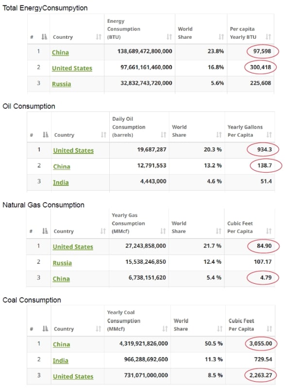The image size is (285, 388).
Task: Select 50.5 % coal world share
Action: pyautogui.click(x=214, y=343)
